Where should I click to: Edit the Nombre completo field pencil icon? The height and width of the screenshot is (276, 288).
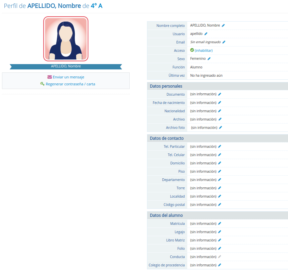[x=223, y=26]
